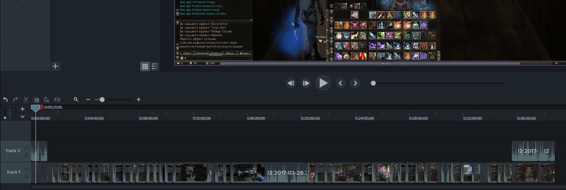The height and width of the screenshot is (190, 566).
Task: Zoom out the timeline with minus
Action: click(x=88, y=99)
